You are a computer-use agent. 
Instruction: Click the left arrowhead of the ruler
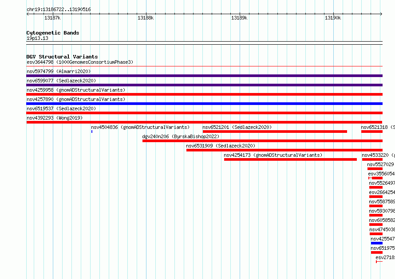28,14
